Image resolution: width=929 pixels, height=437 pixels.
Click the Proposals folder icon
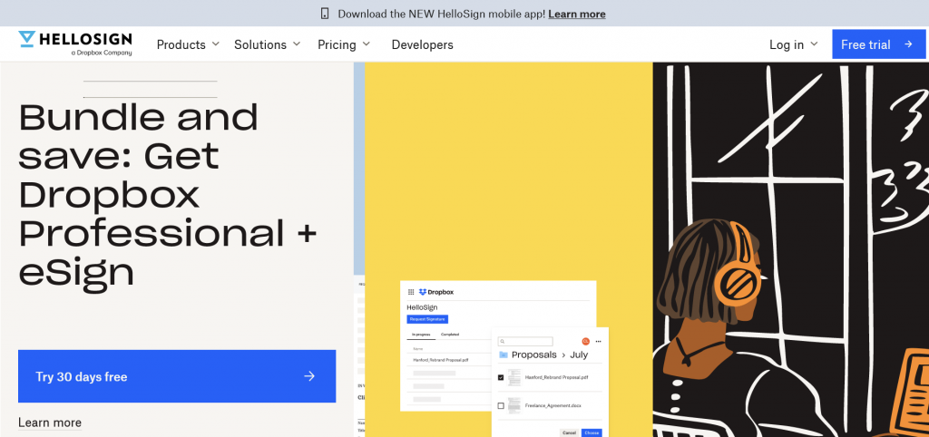[504, 354]
